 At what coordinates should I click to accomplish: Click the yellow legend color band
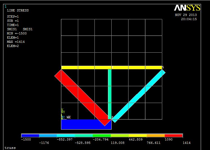[138, 136]
